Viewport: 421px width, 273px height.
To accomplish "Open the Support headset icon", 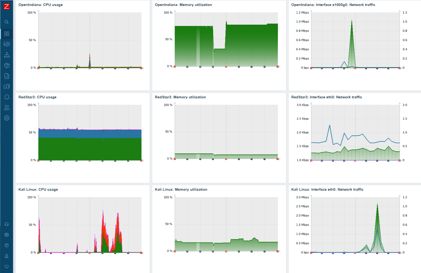I will 6,224.
